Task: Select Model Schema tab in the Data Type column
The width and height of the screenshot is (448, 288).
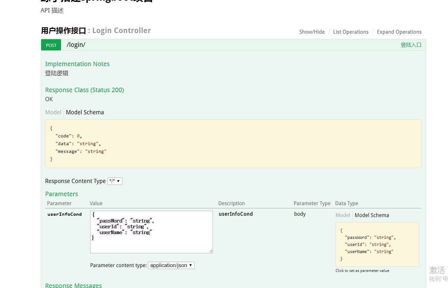Action: coord(372,215)
